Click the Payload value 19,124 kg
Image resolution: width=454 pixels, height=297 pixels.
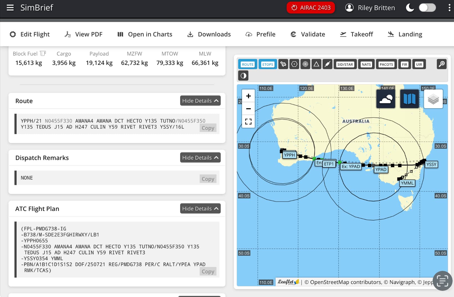point(99,63)
